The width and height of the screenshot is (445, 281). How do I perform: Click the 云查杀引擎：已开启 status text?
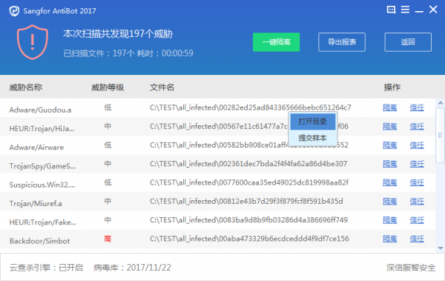tap(46, 268)
